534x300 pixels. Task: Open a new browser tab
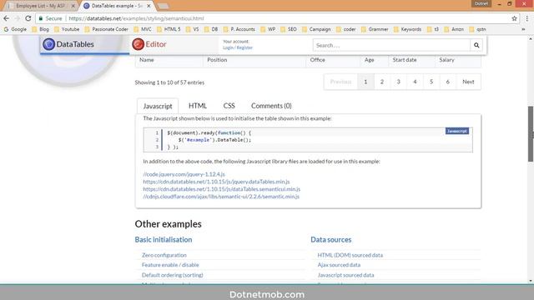pyautogui.click(x=163, y=6)
